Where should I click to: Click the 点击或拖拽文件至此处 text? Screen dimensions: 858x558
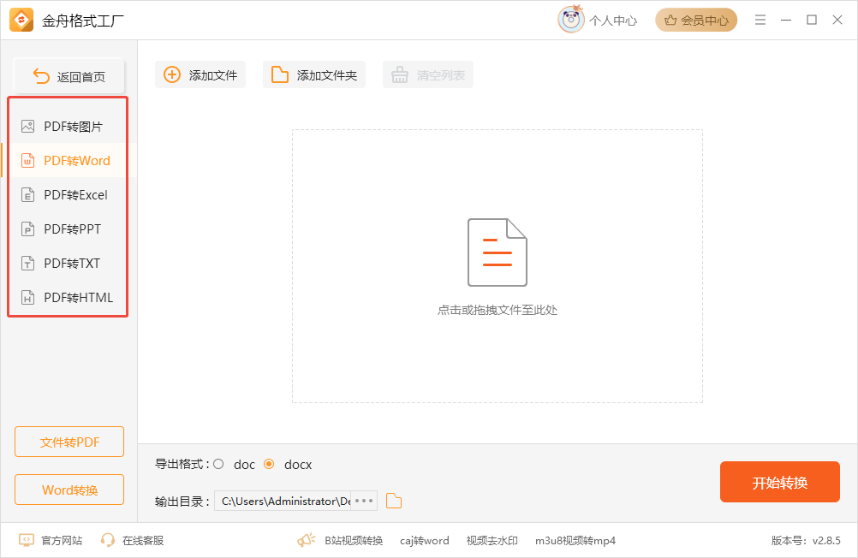[497, 310]
